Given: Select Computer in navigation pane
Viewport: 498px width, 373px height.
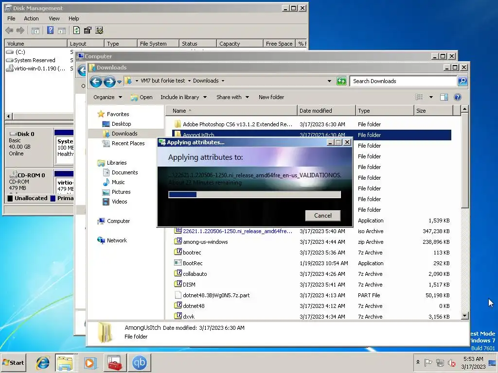Looking at the screenshot, I should point(114,221).
